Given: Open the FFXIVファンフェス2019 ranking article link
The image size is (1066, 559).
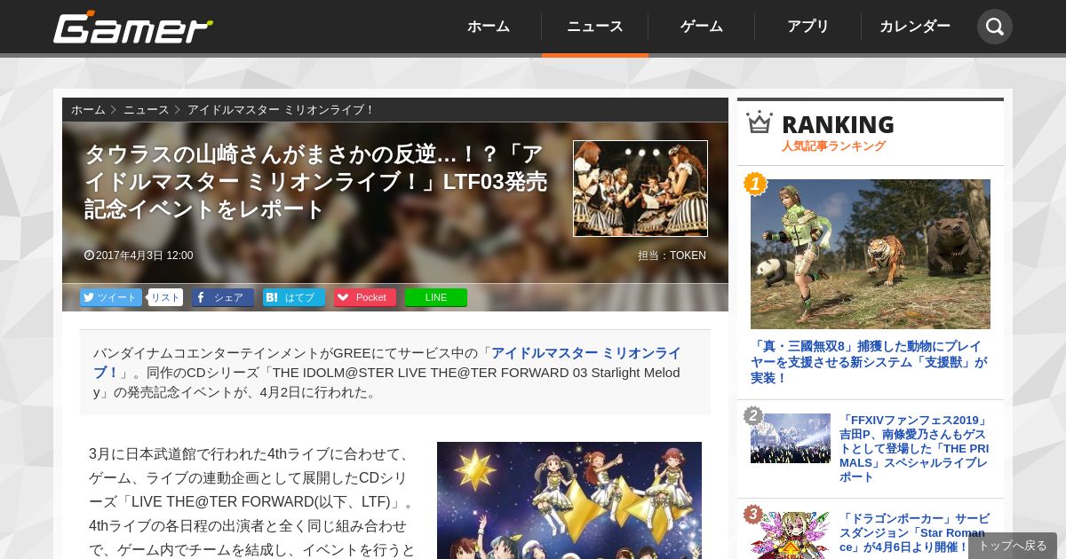Looking at the screenshot, I should pos(915,449).
